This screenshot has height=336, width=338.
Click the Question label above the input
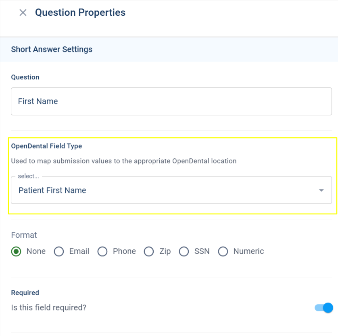[25, 77]
